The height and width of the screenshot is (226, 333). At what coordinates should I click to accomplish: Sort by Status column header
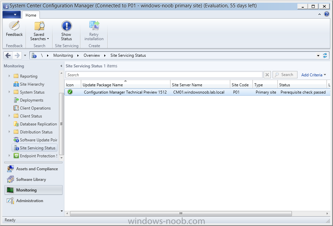tap(302, 85)
